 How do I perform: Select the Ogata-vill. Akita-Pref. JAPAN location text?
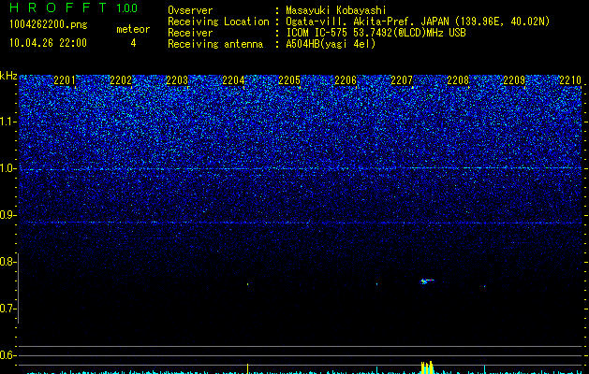[x=418, y=22]
